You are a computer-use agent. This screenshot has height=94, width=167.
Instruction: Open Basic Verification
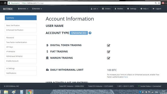(21, 26)
